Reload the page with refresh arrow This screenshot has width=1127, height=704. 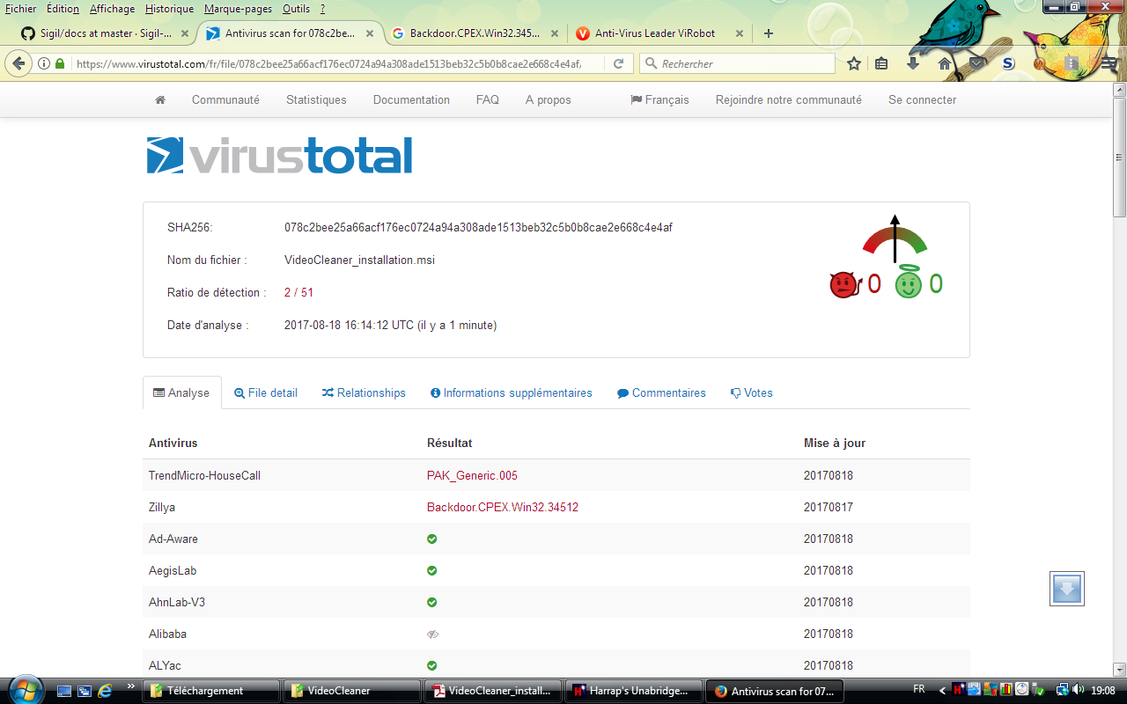[x=618, y=63]
